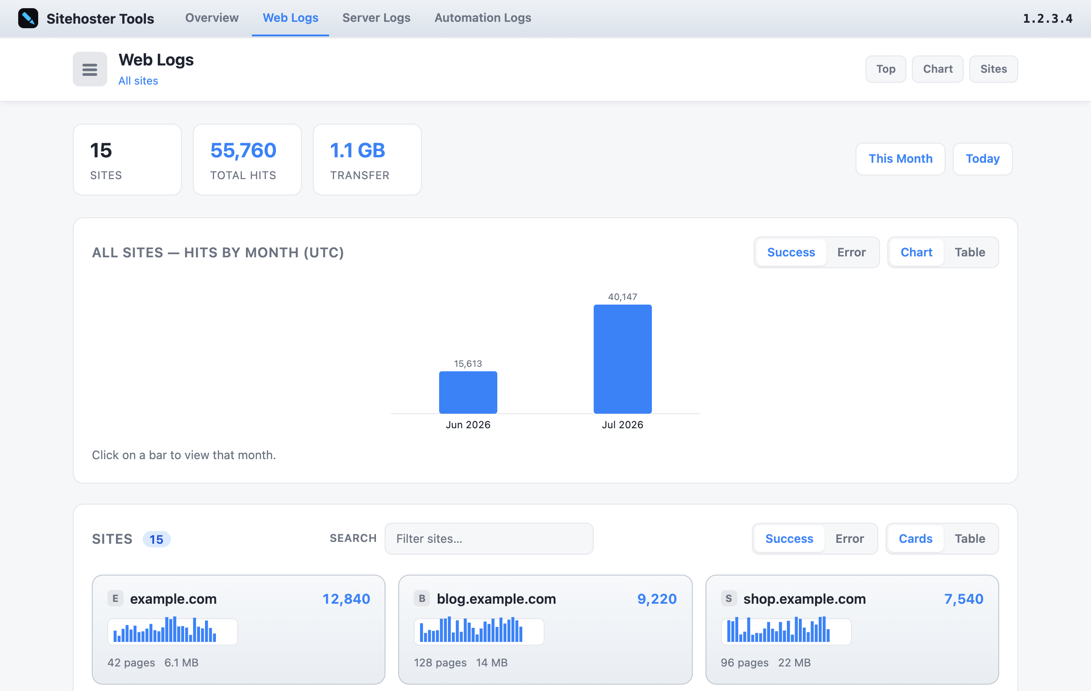Click the Sites count badge 15
This screenshot has height=691, width=1091.
tap(156, 539)
